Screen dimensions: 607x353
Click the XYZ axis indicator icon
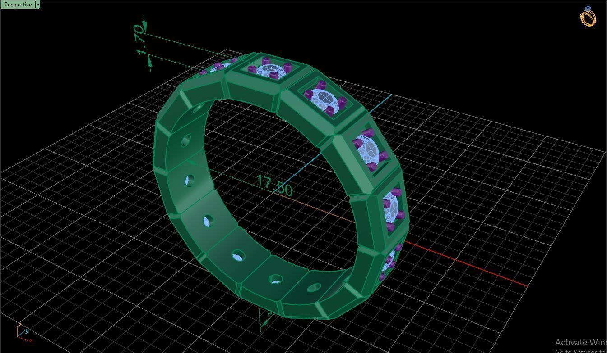coord(24,332)
